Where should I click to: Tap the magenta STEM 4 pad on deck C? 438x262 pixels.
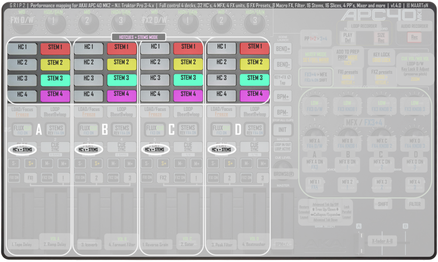[x=188, y=95]
